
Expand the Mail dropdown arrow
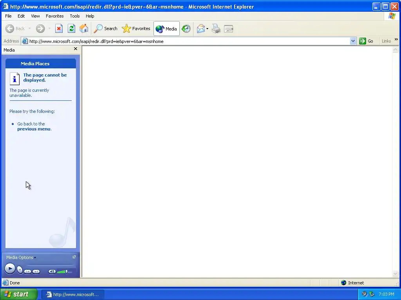point(207,29)
